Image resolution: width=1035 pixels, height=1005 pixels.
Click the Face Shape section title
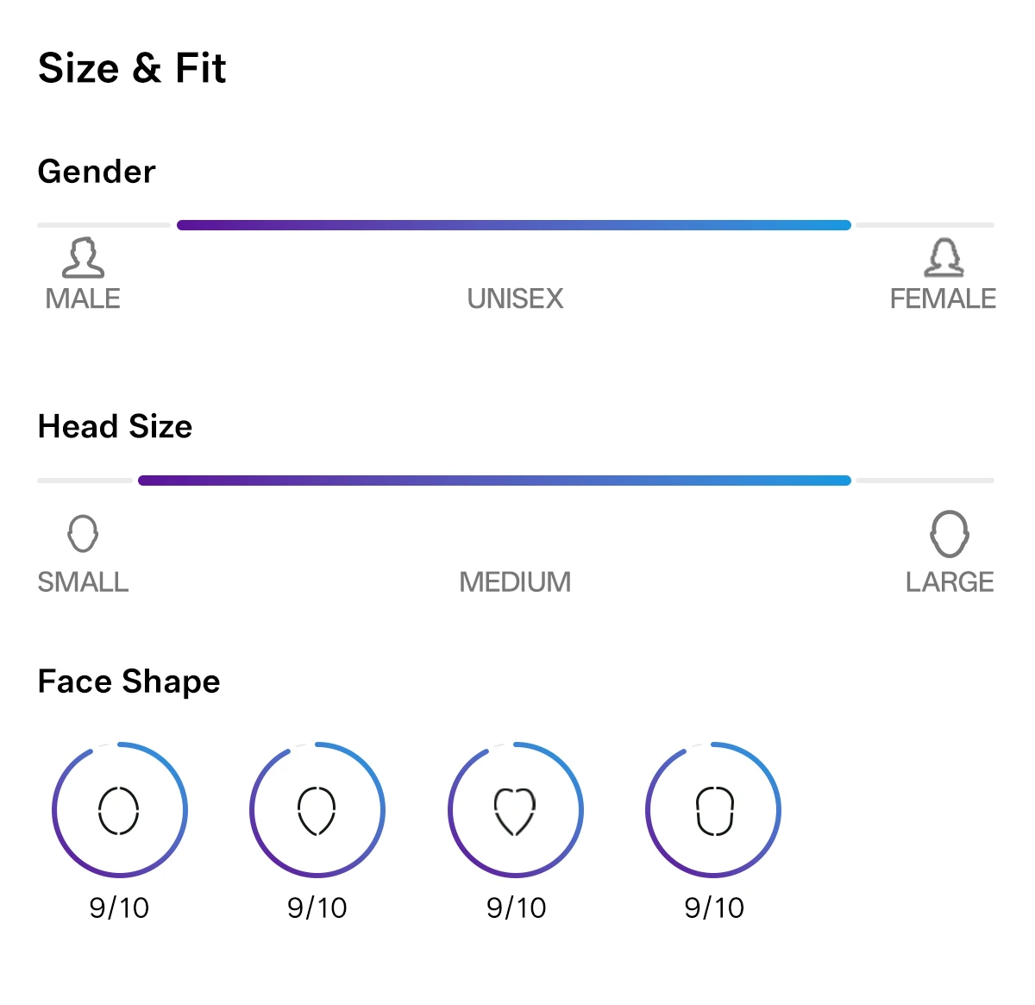[x=129, y=682]
